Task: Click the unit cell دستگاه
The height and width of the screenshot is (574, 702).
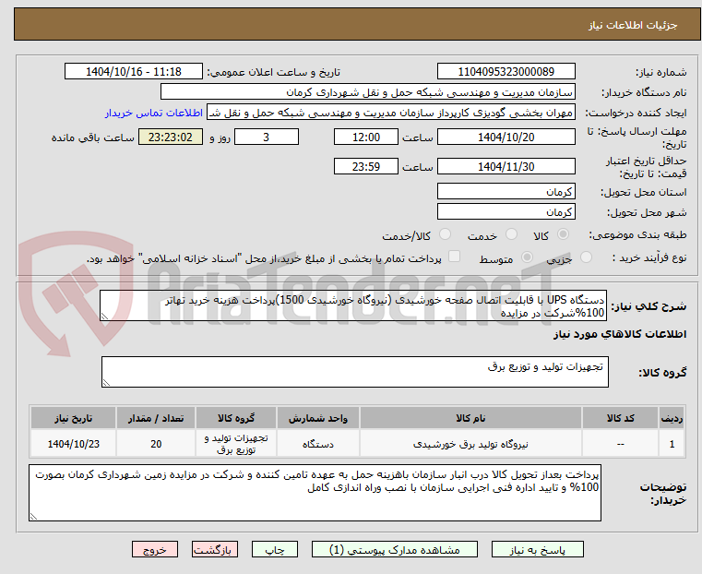Action: 318,444
